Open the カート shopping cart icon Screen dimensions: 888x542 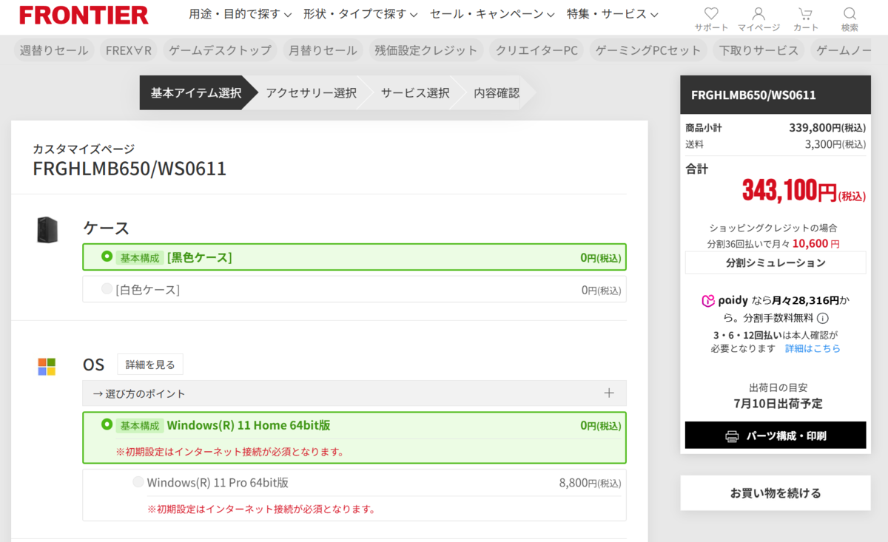(805, 13)
